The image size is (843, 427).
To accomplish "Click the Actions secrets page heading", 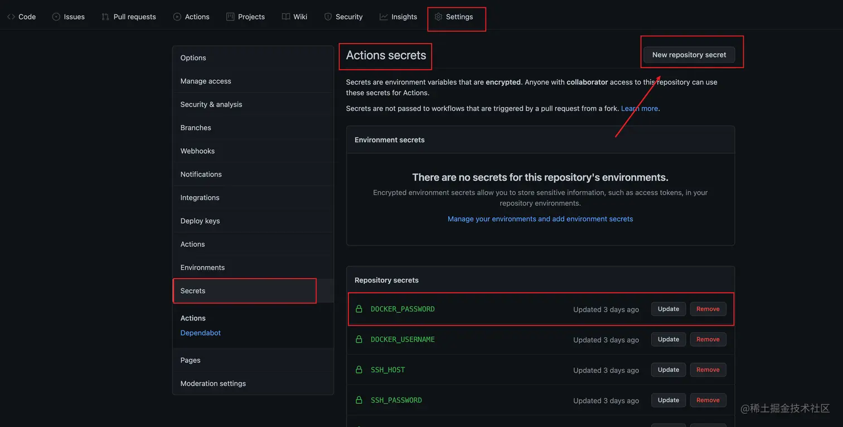I will coord(386,55).
